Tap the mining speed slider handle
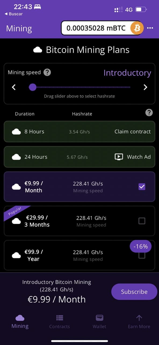Screen dimensions: 159x345 pyautogui.click(x=32, y=87)
